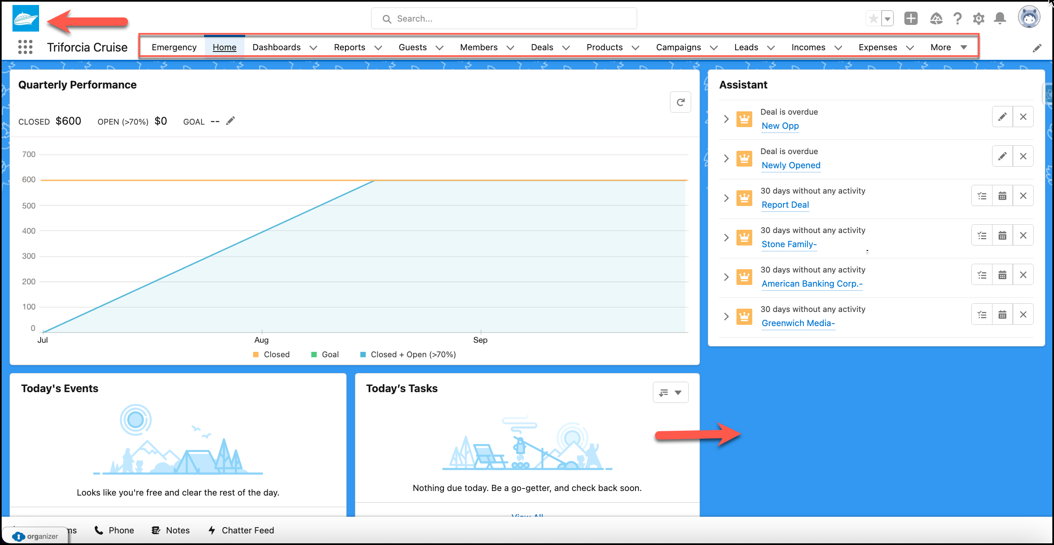The height and width of the screenshot is (545, 1054).
Task: Create a task for Report Deal
Action: [982, 196]
